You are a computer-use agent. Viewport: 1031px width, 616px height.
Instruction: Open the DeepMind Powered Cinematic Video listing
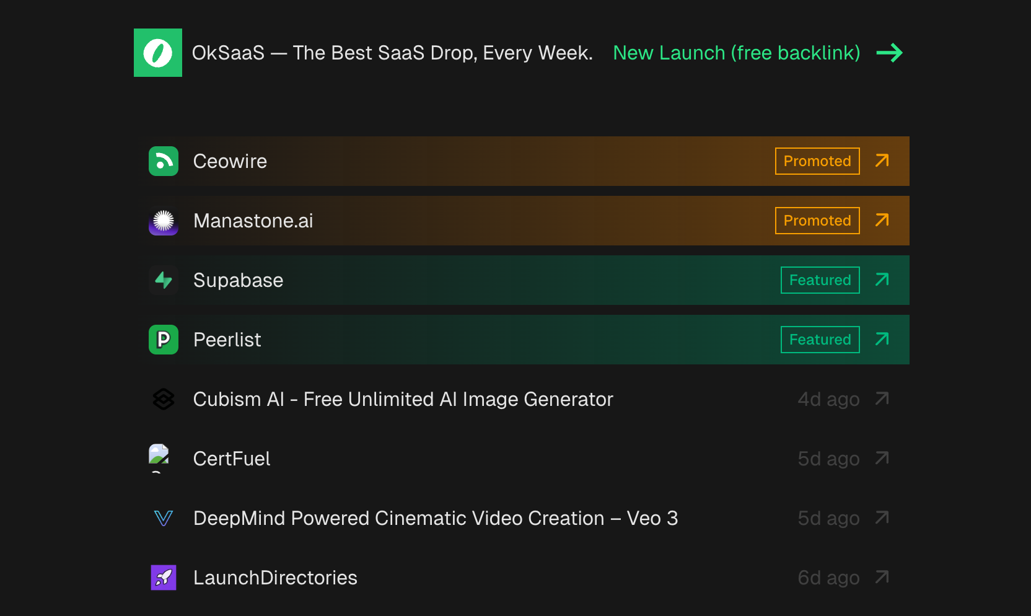pyautogui.click(x=435, y=518)
